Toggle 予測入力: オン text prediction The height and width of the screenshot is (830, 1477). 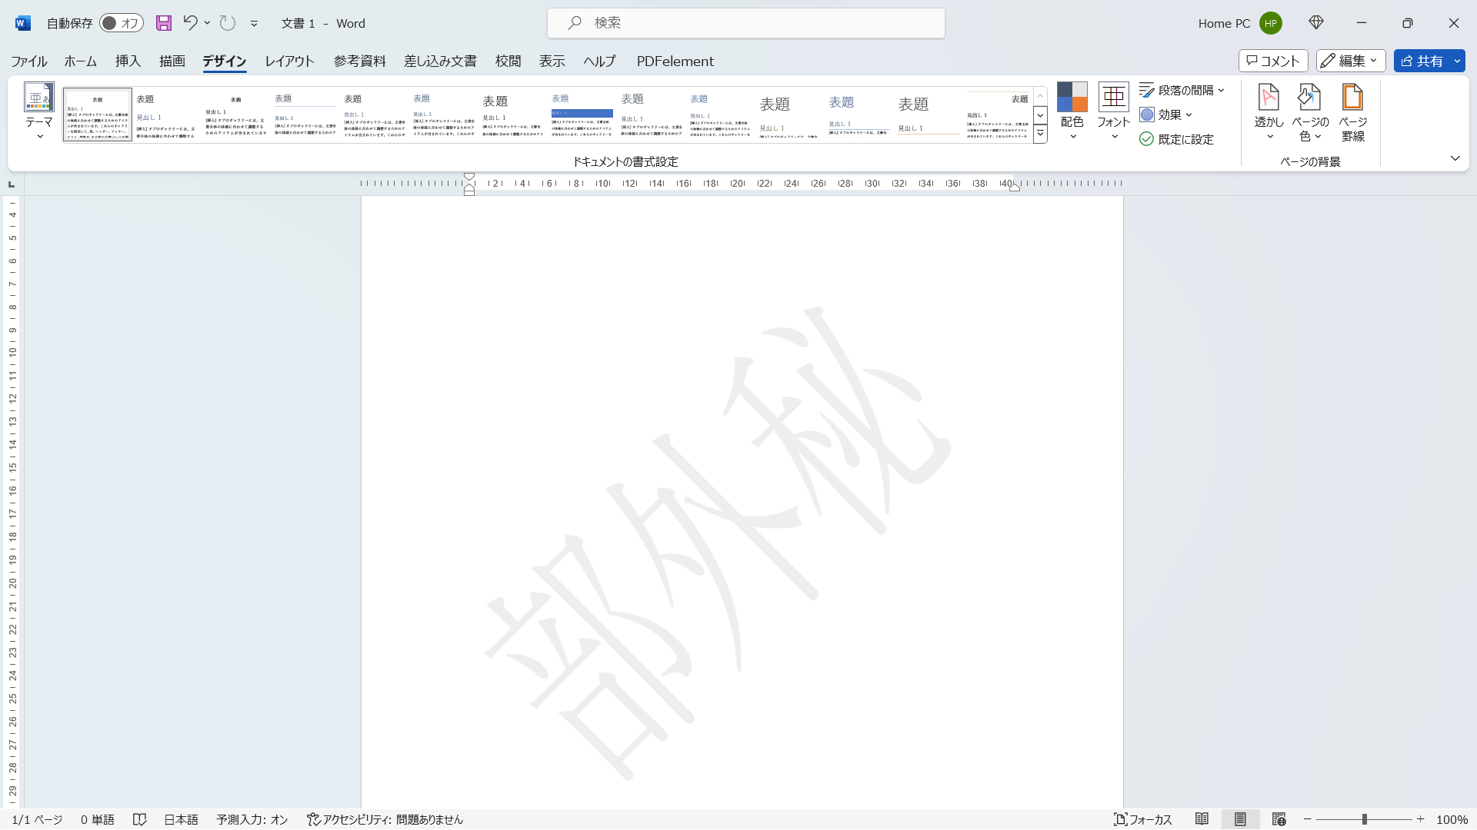252,820
